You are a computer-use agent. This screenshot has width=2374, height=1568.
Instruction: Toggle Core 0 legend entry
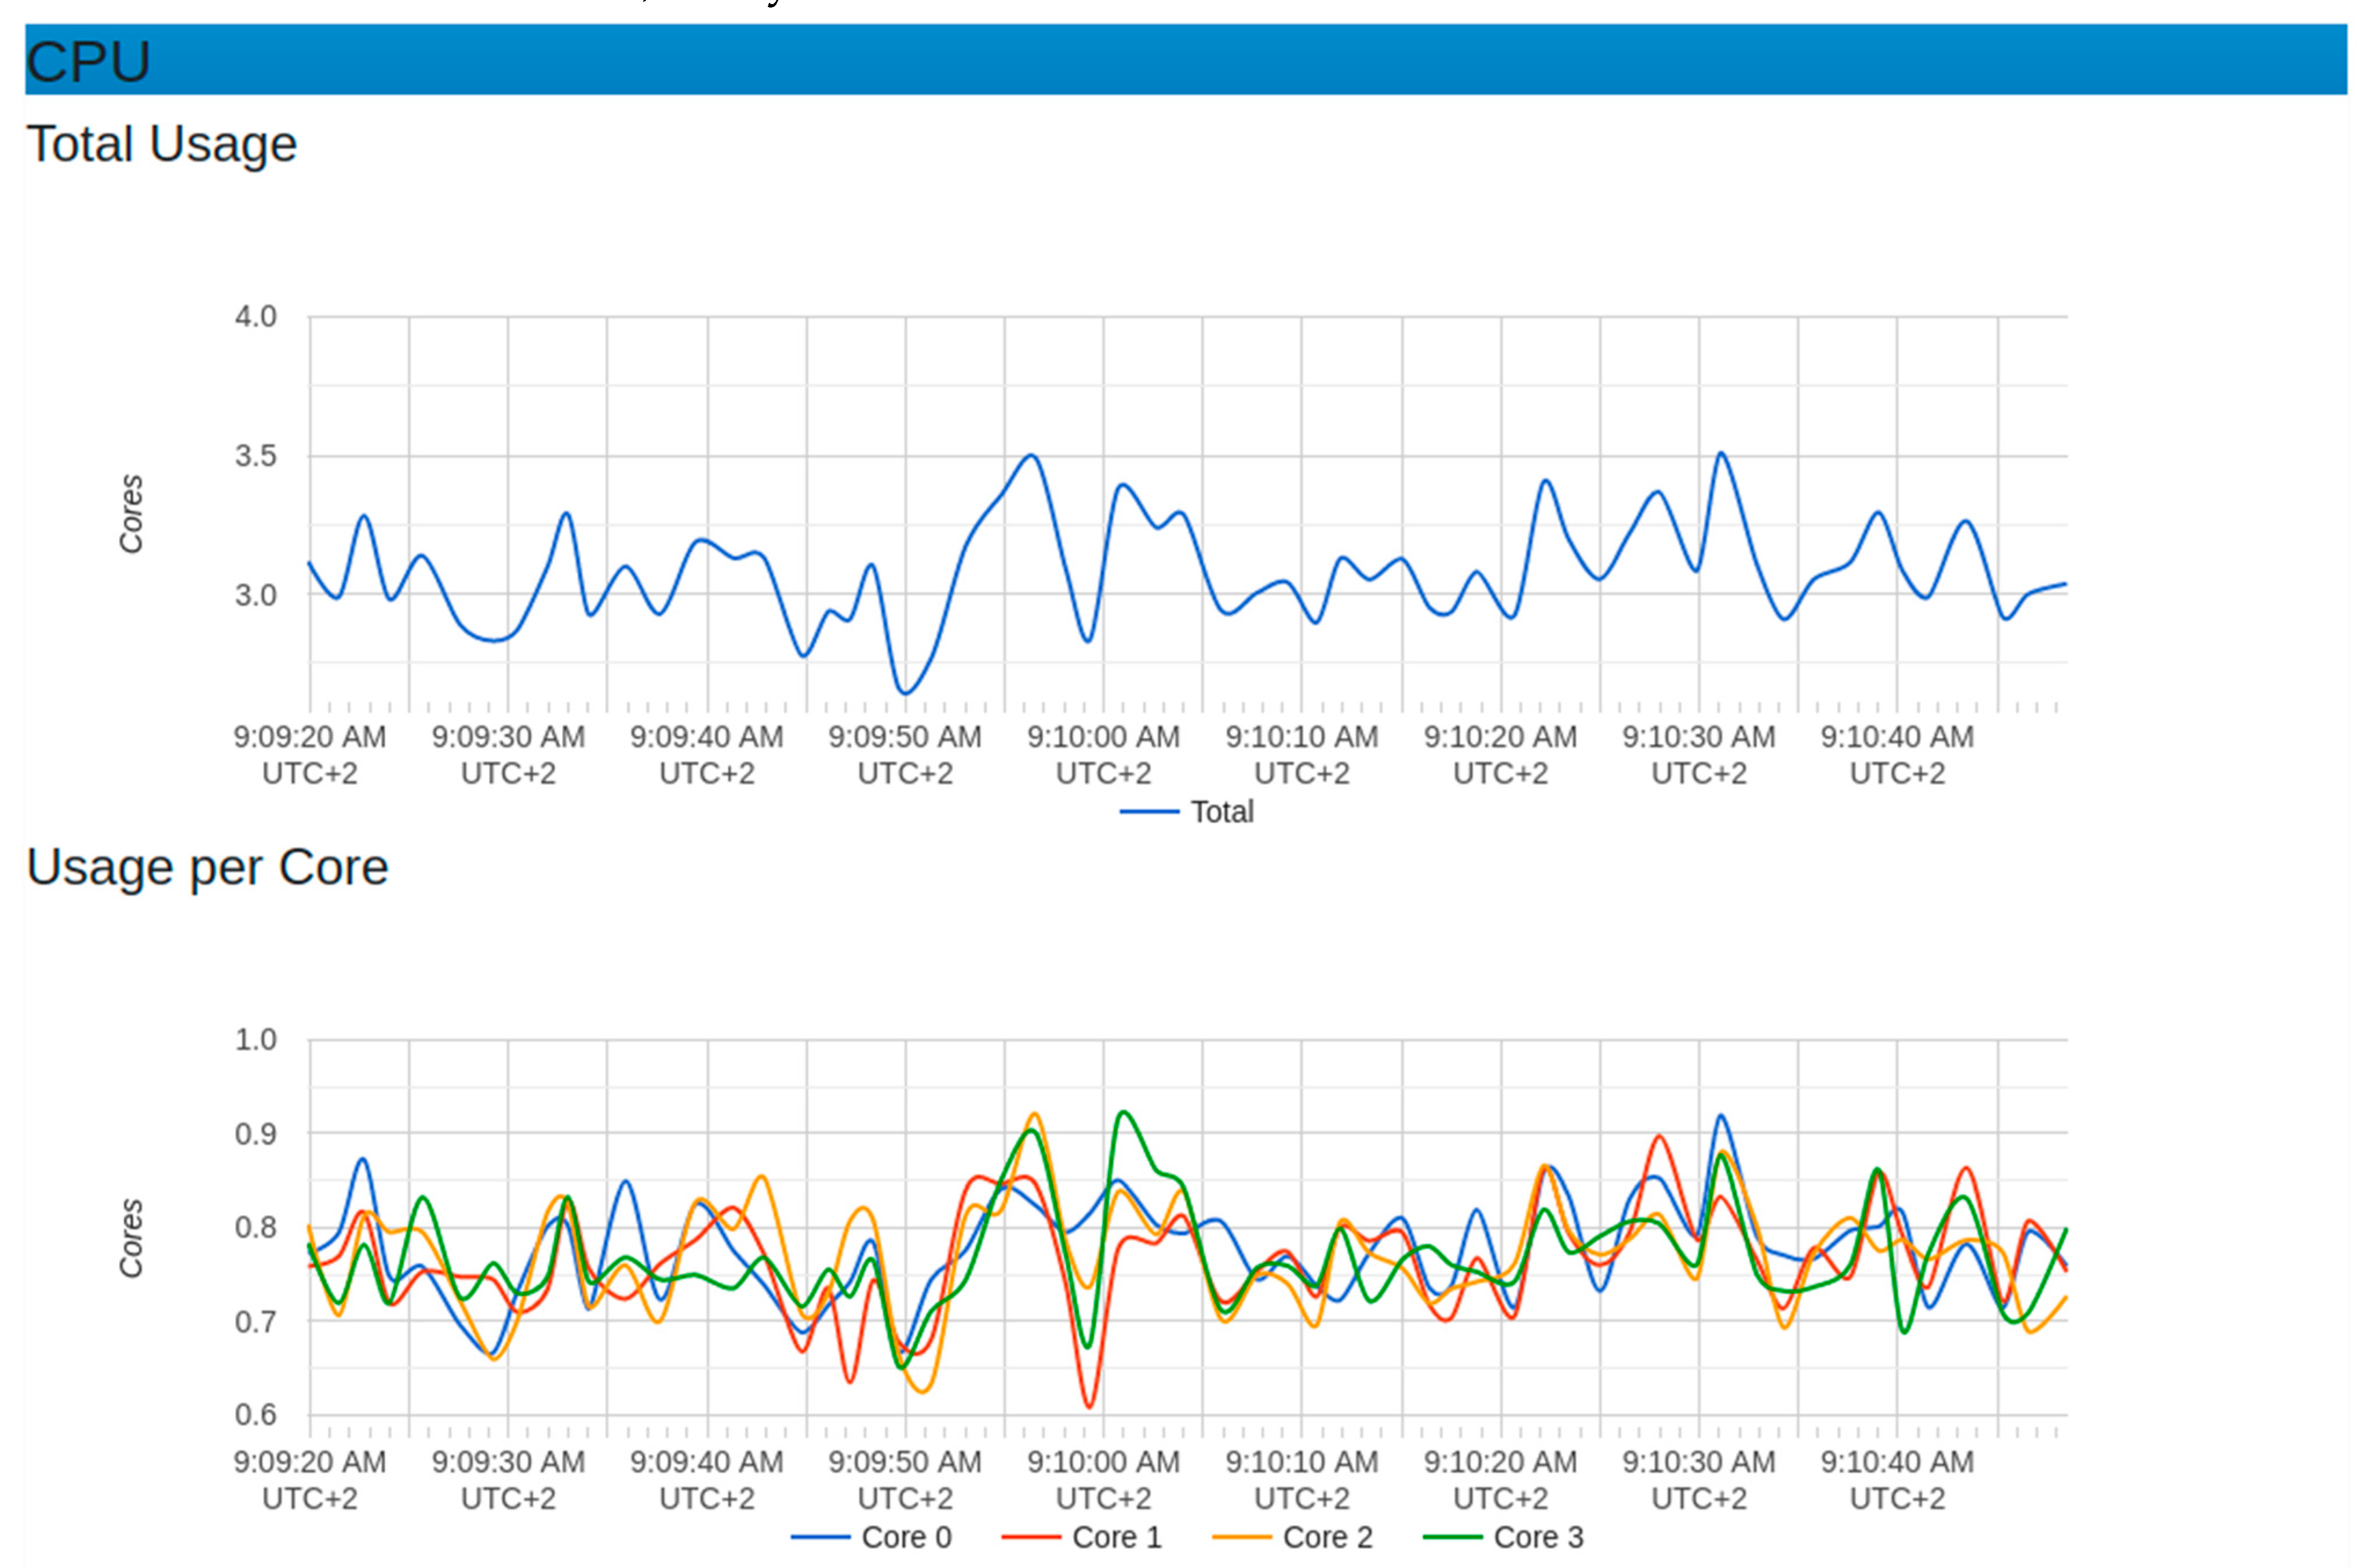906,1537
